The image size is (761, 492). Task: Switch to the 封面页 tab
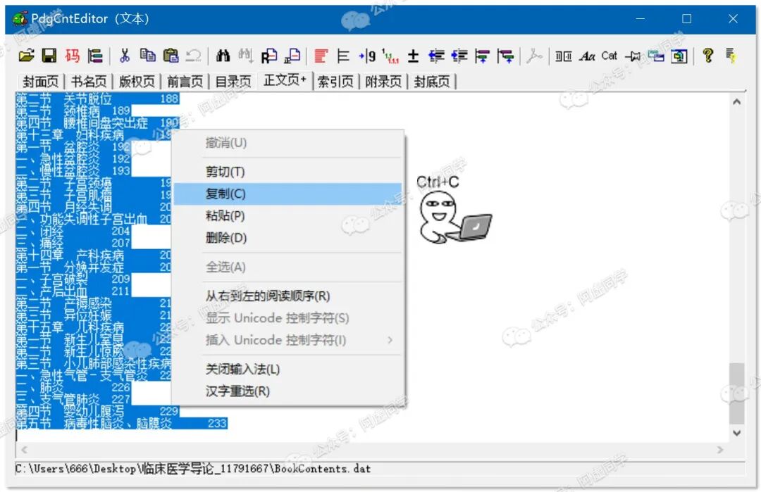[x=39, y=81]
